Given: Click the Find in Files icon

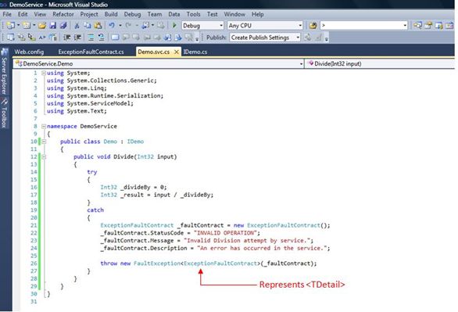Looking at the screenshot, I should [313, 26].
